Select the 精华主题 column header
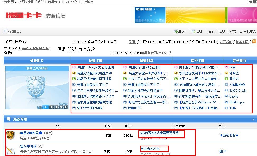The image size is (257, 156). pyautogui.click(x=198, y=61)
